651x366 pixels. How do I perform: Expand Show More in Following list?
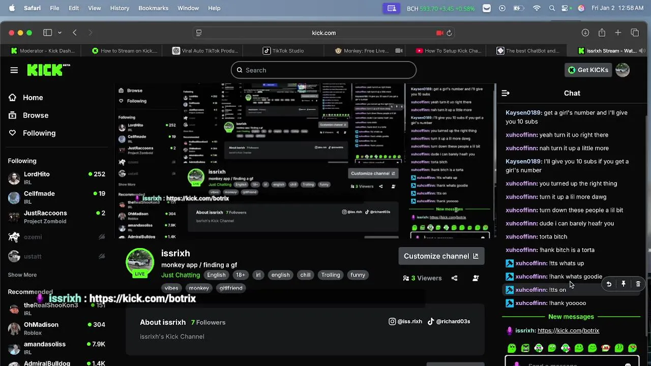pyautogui.click(x=22, y=274)
